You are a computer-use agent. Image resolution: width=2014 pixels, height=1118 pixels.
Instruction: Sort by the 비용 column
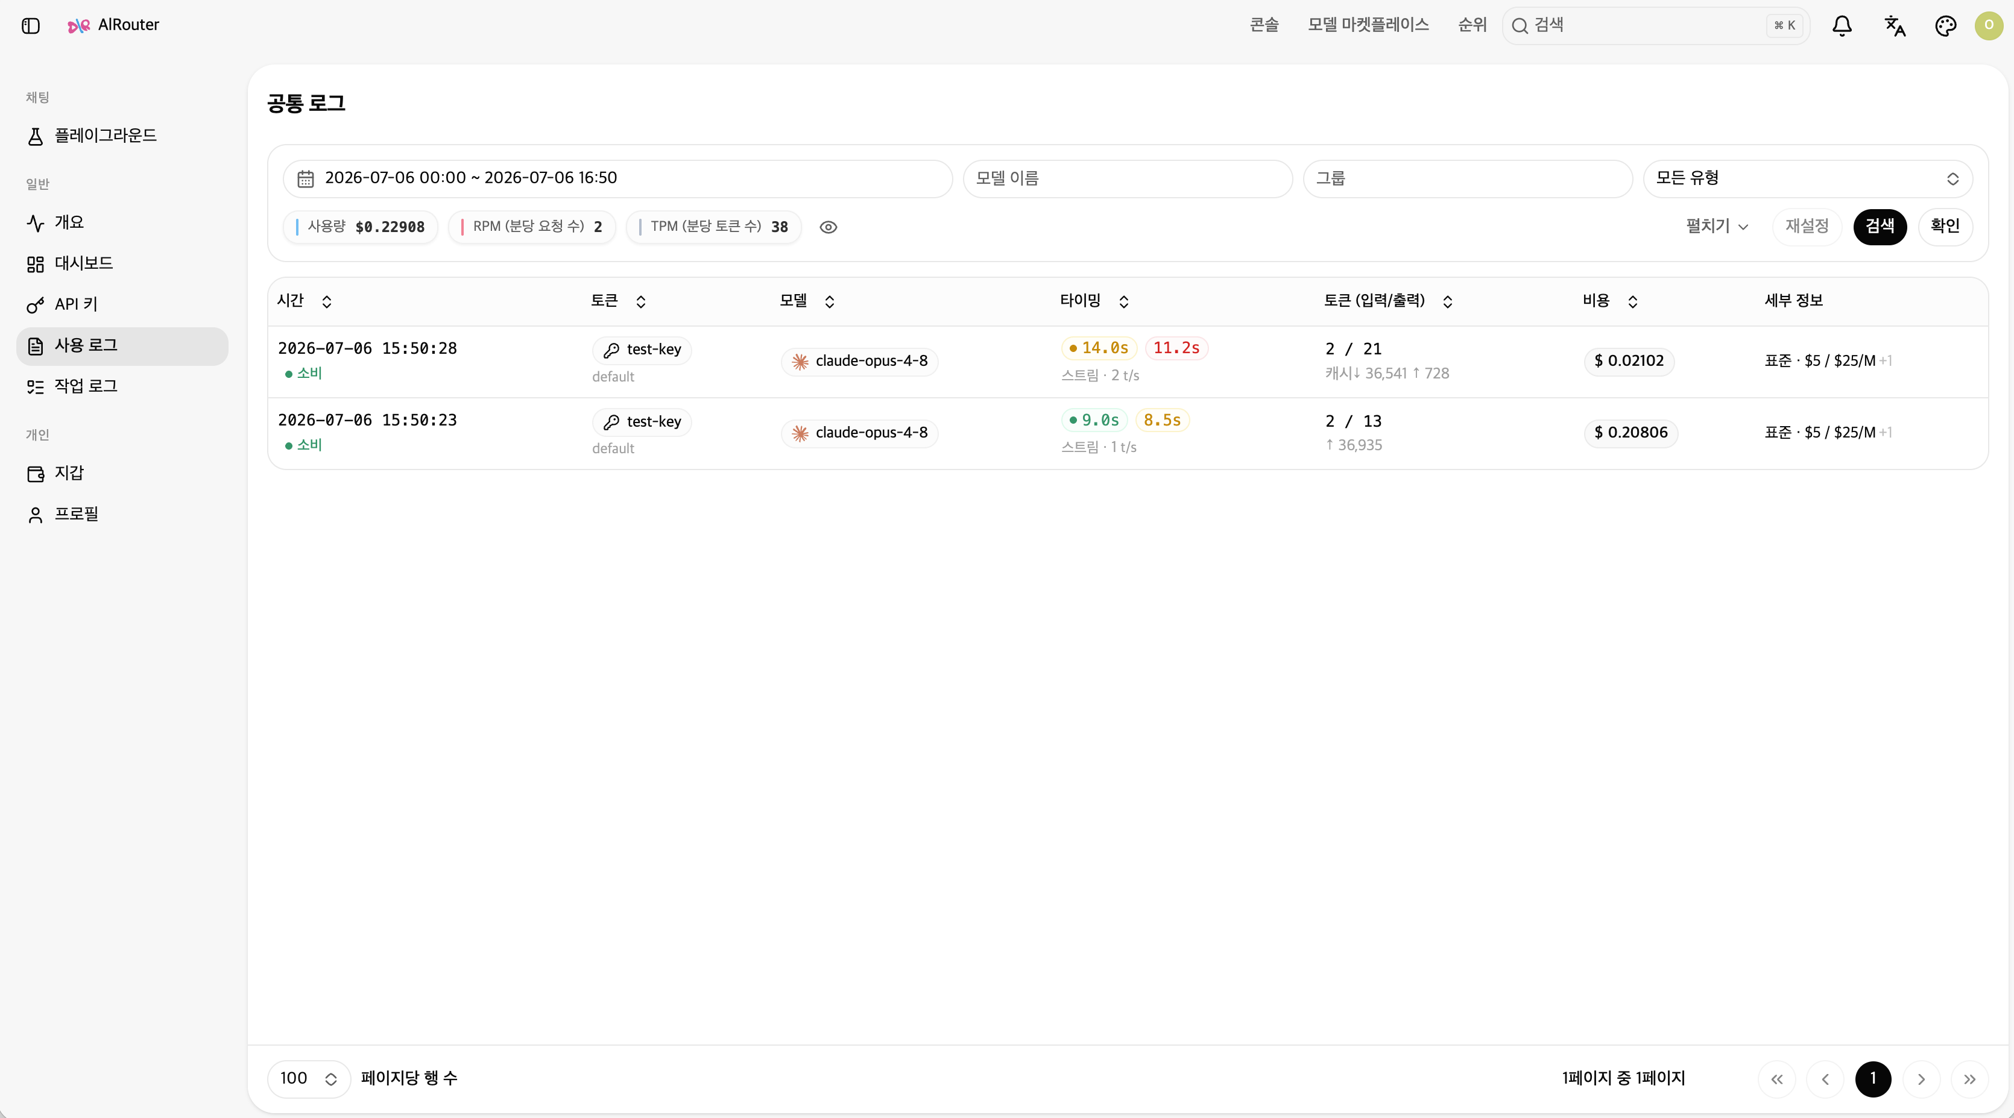[1611, 301]
